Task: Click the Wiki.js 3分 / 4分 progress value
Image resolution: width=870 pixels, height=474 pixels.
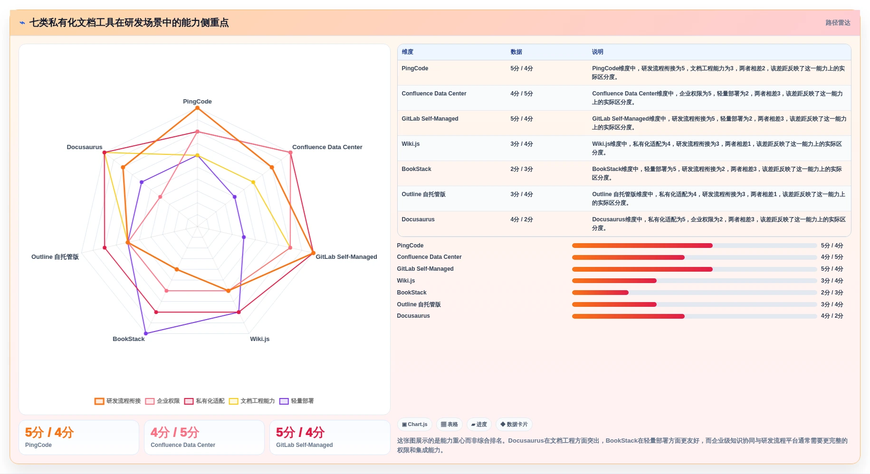Action: pyautogui.click(x=832, y=281)
